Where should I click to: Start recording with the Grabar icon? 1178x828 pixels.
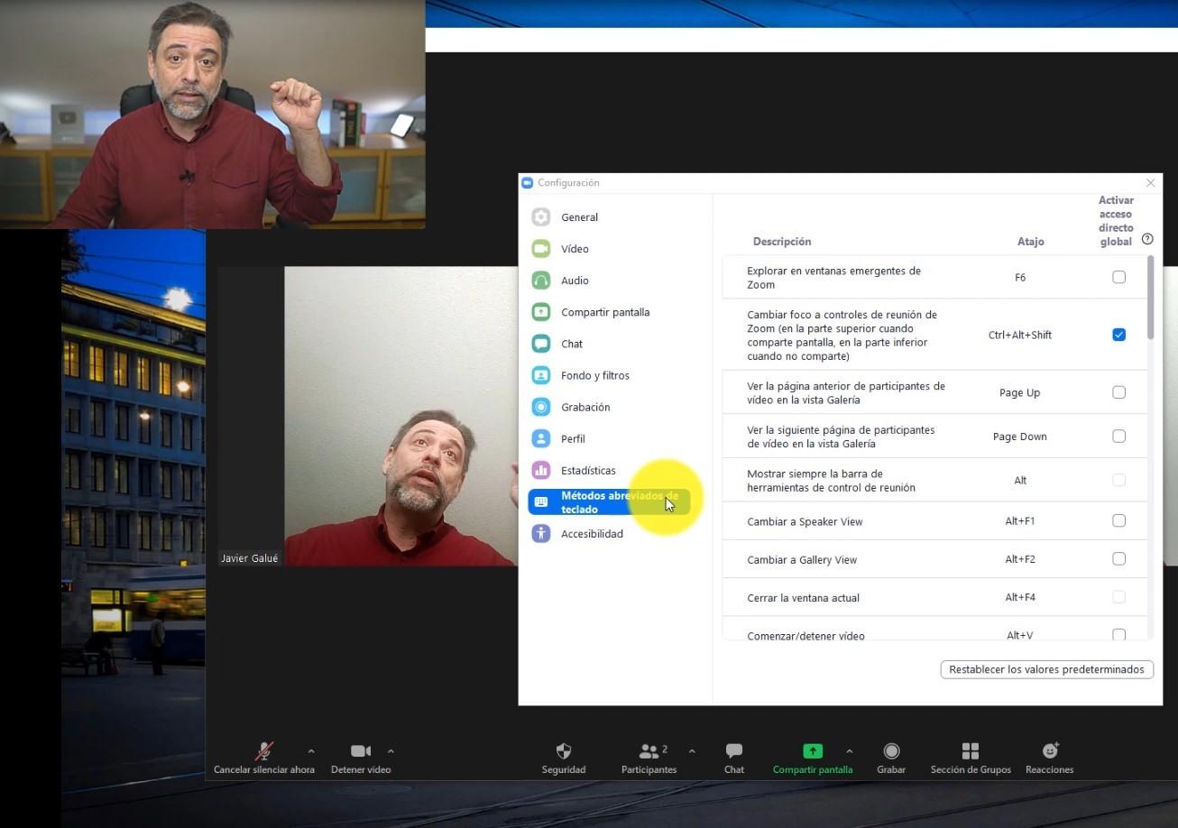click(x=891, y=751)
